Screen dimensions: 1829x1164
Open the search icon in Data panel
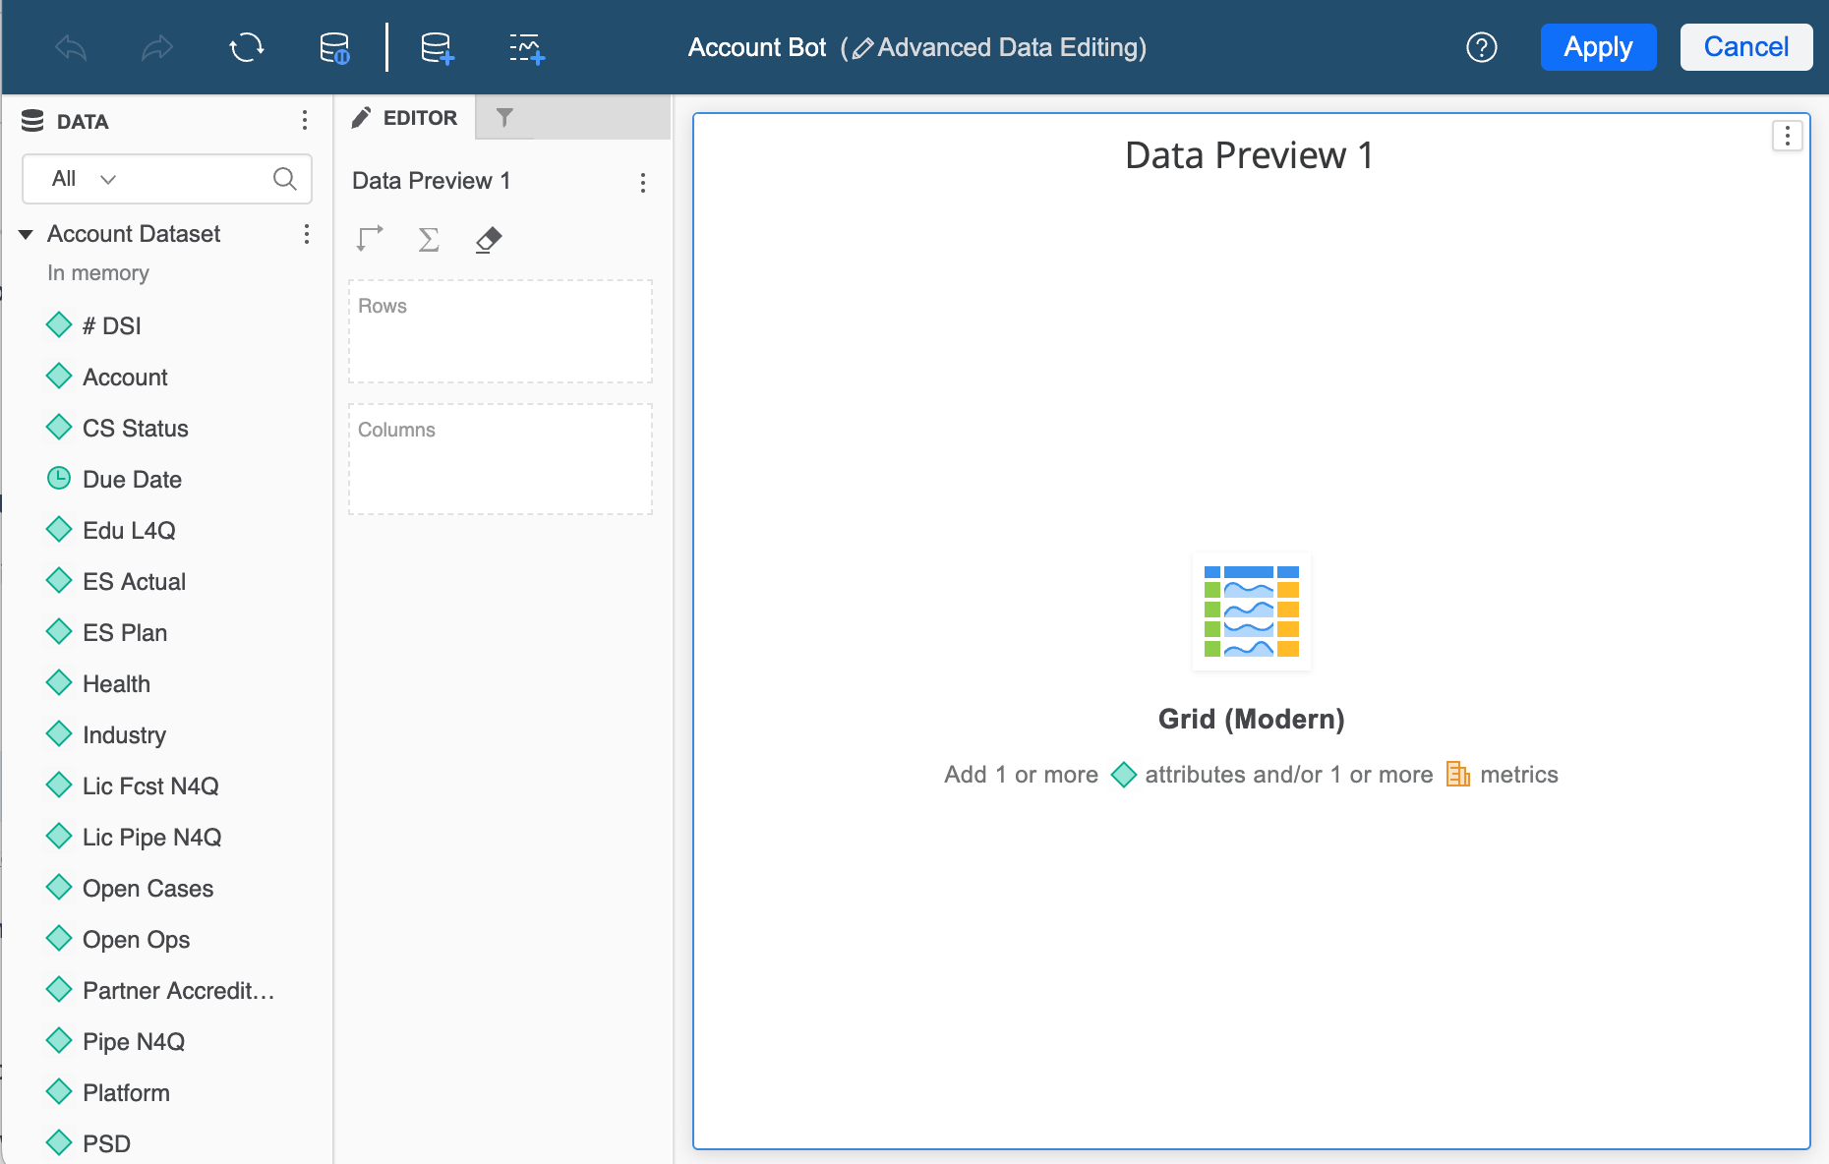tap(284, 179)
